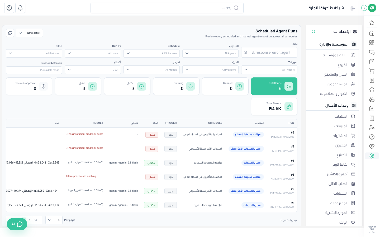Refresh the agent runs list
This screenshot has height=237, width=380.
10,33
